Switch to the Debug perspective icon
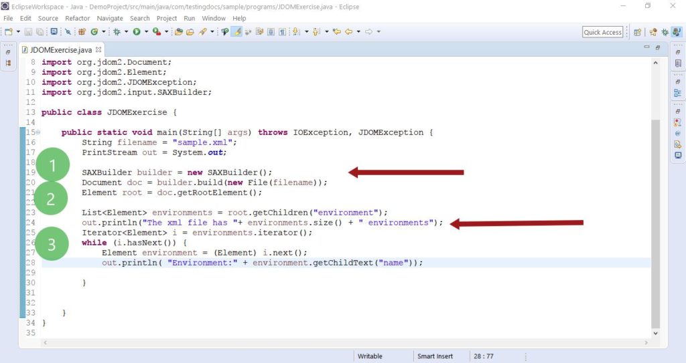 click(665, 31)
